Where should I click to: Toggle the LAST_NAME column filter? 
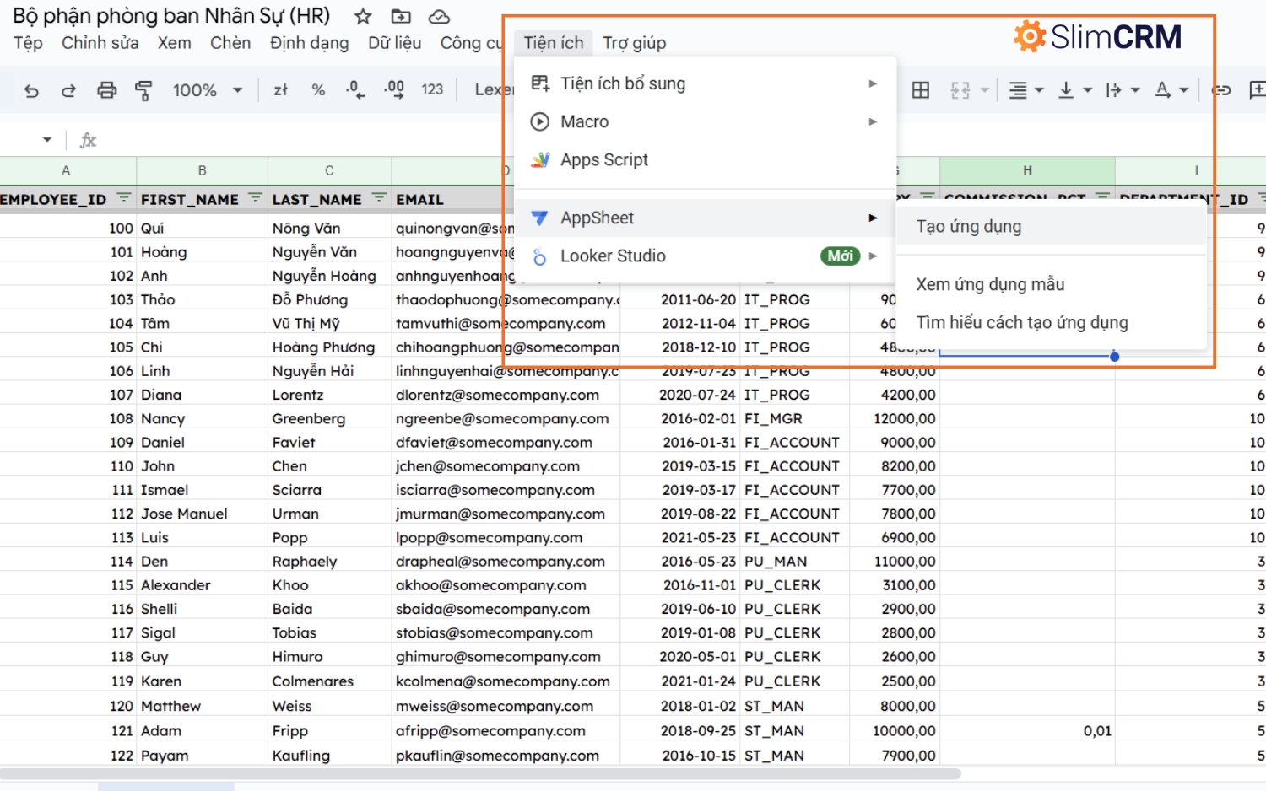379,198
